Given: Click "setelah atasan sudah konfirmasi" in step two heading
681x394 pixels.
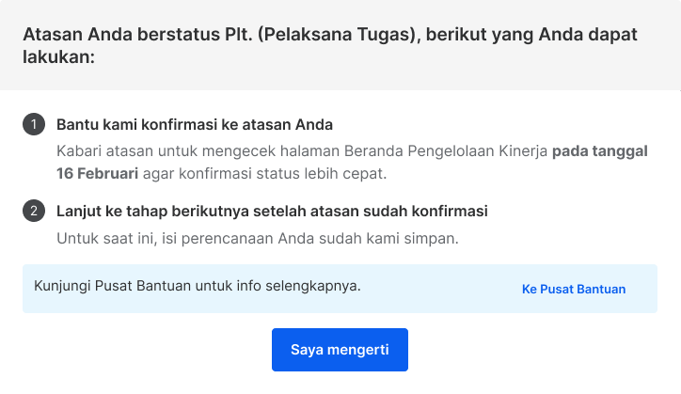Looking at the screenshot, I should coord(371,212).
